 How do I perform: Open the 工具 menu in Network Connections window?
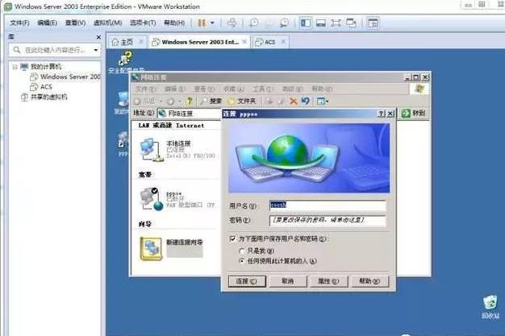[263, 89]
